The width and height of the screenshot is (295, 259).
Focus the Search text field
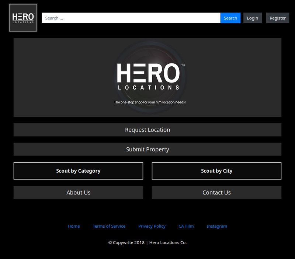click(x=131, y=18)
